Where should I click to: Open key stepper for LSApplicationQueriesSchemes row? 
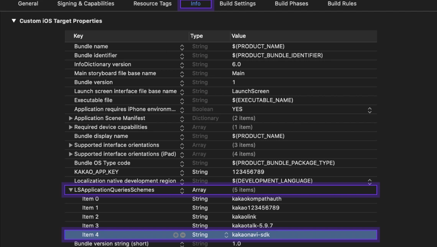182,191
